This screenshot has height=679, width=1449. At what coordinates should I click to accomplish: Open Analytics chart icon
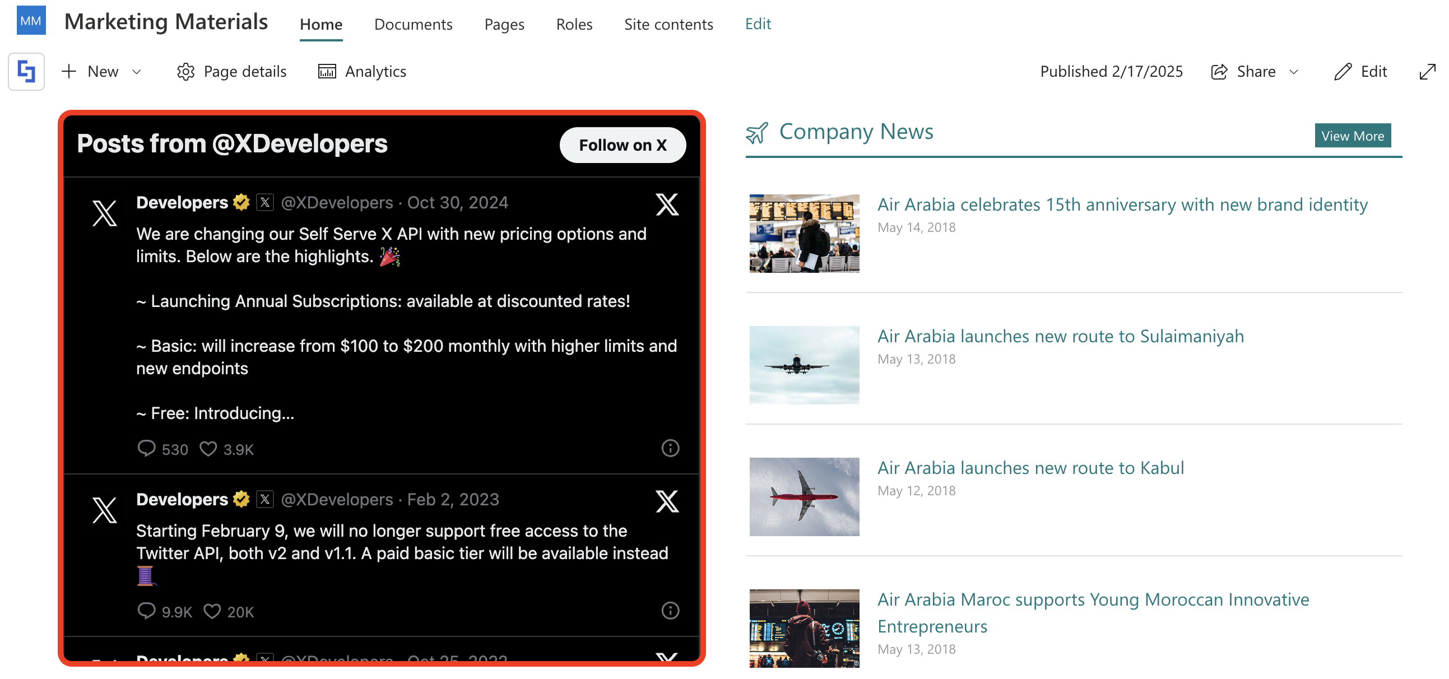coord(327,72)
